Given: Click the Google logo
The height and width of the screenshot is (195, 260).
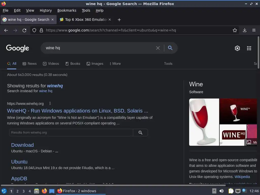Looking at the screenshot, I should coord(18,48).
